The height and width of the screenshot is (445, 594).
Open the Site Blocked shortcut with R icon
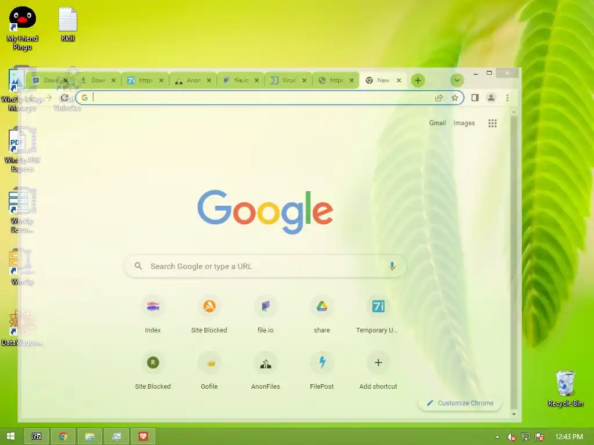click(x=153, y=371)
